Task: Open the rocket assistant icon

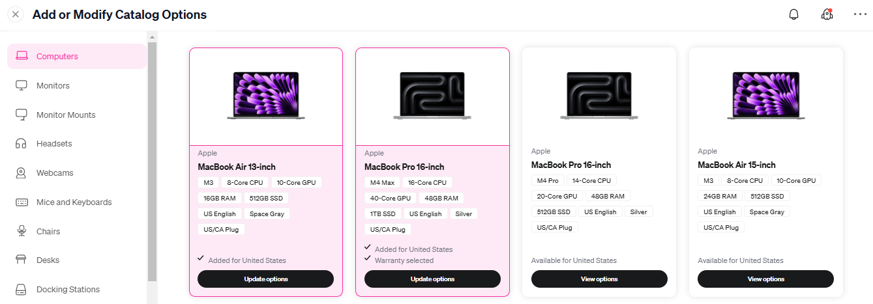Action: click(827, 14)
